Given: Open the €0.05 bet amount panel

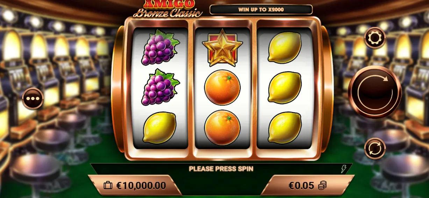Looking at the screenshot, I should click(x=308, y=185).
